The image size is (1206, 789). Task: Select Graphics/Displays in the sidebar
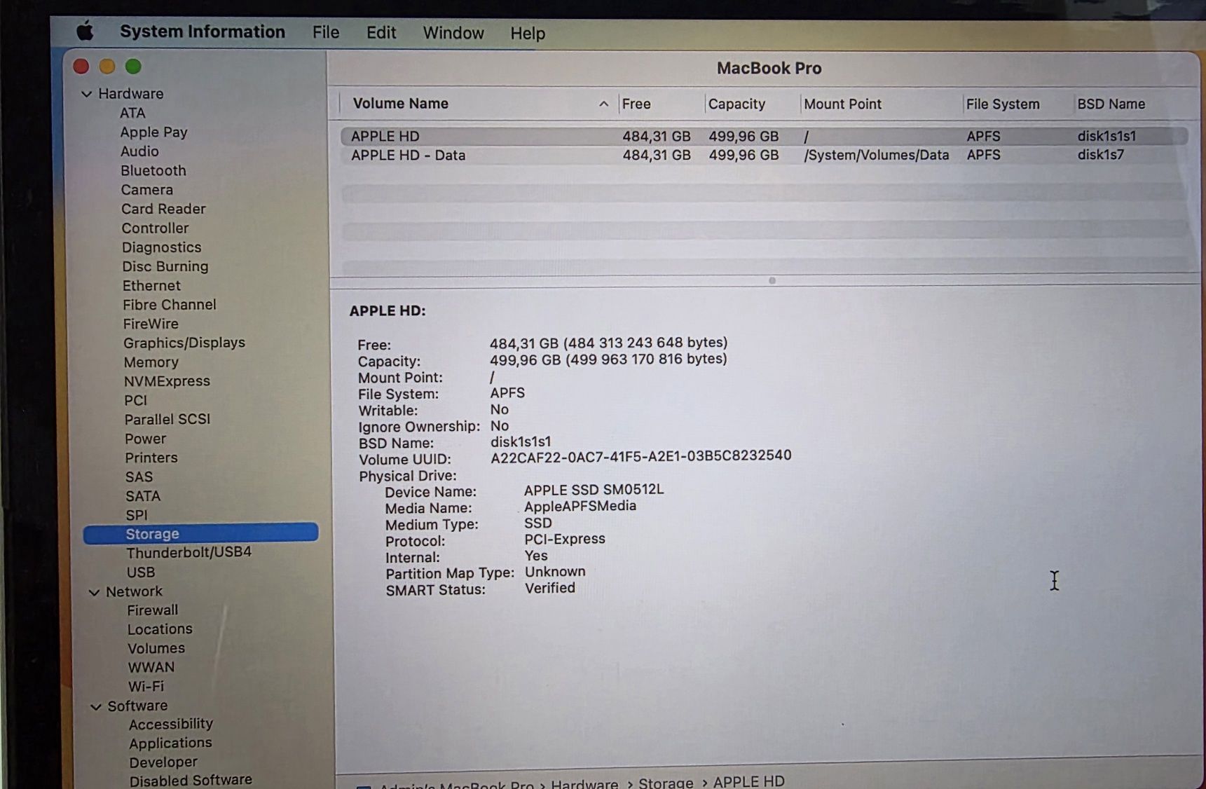point(184,343)
